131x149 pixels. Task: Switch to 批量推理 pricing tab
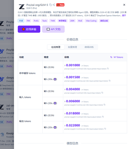point(73,47)
